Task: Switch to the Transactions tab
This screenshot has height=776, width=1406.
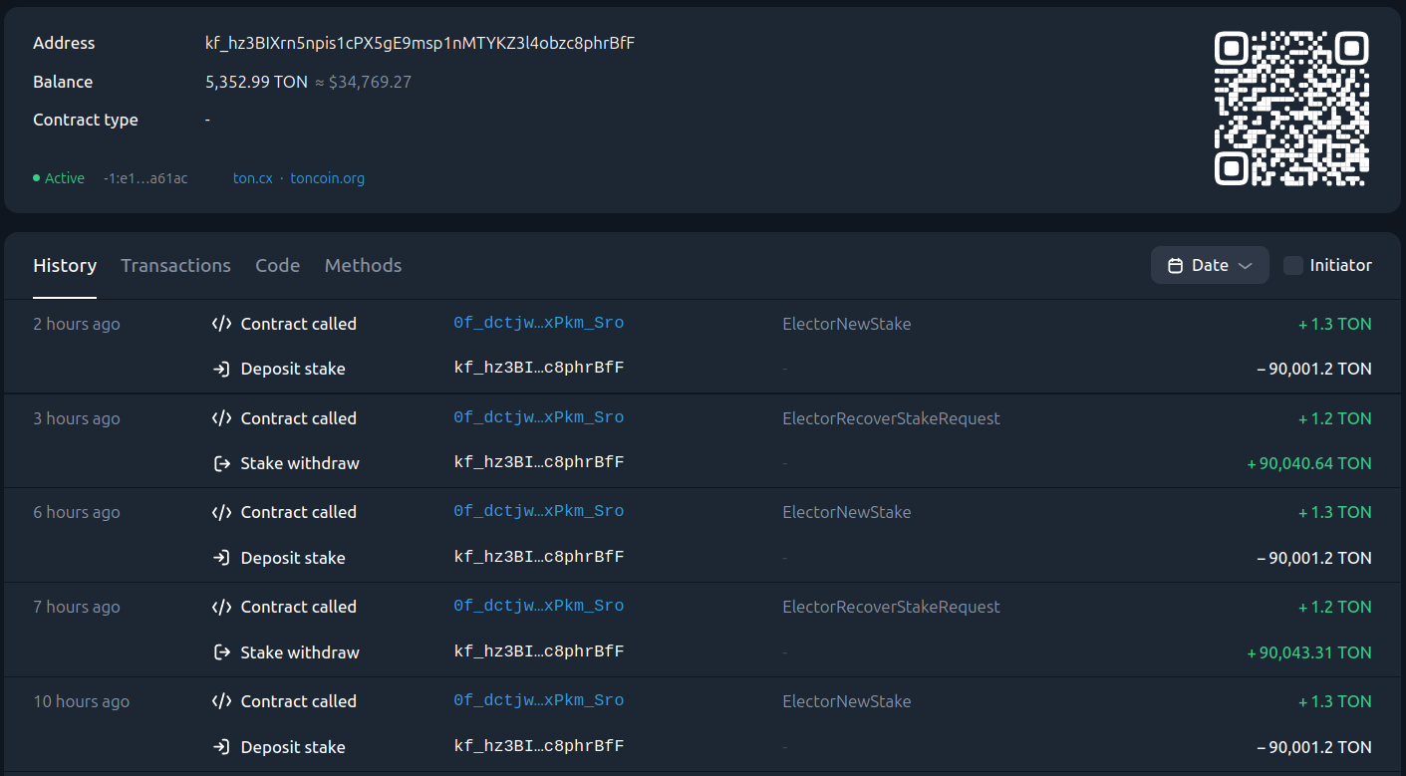Action: [x=175, y=266]
